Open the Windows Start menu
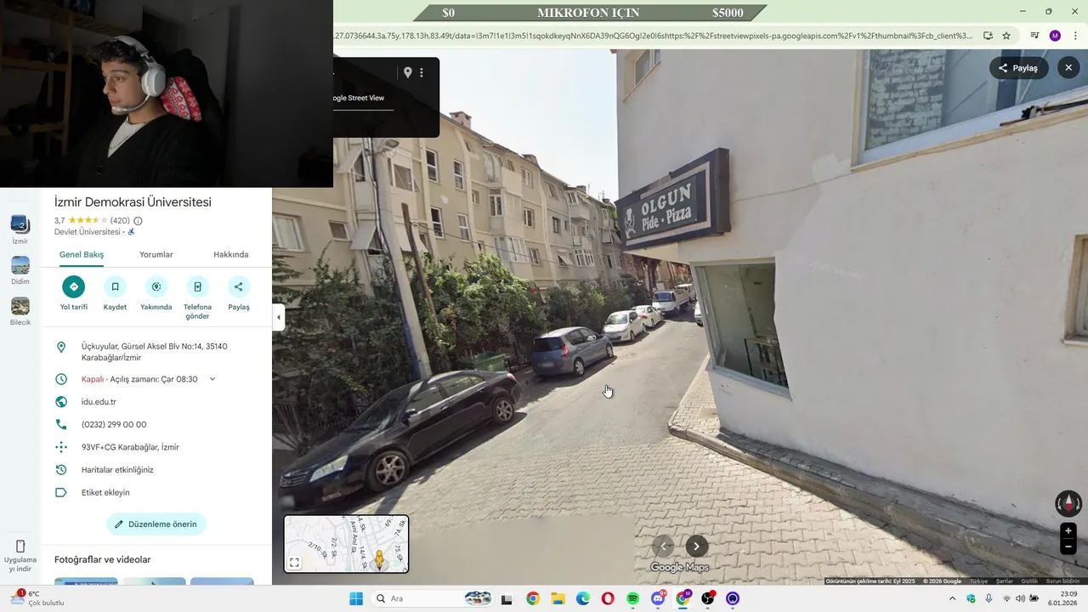Screen dimensions: 1088x612 click(355, 598)
